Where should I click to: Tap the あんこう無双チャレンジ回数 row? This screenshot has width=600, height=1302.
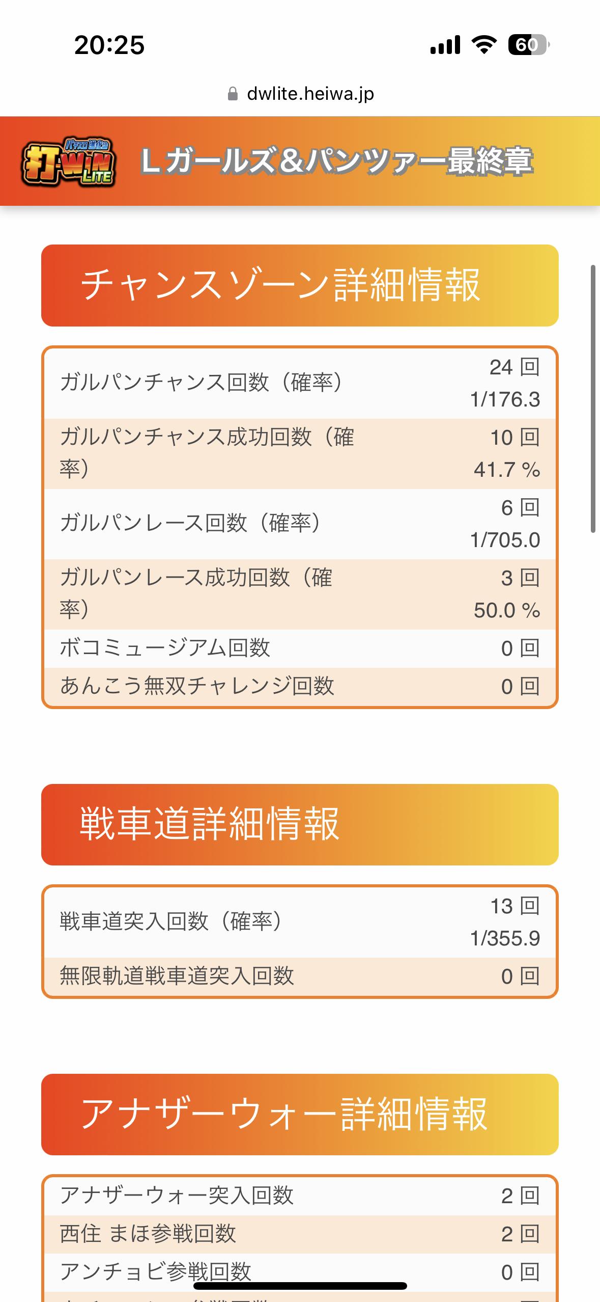(x=300, y=686)
